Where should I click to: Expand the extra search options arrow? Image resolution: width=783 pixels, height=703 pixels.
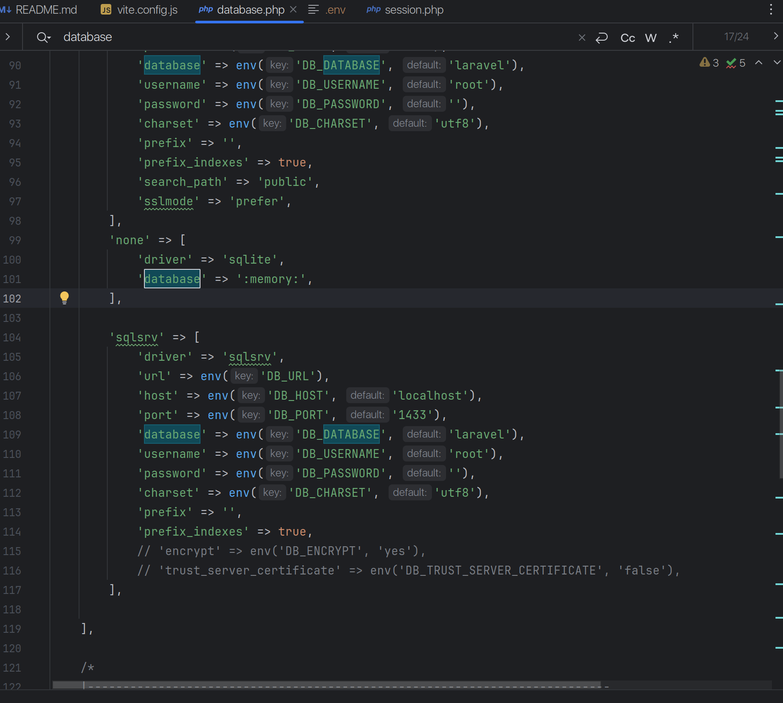click(776, 36)
